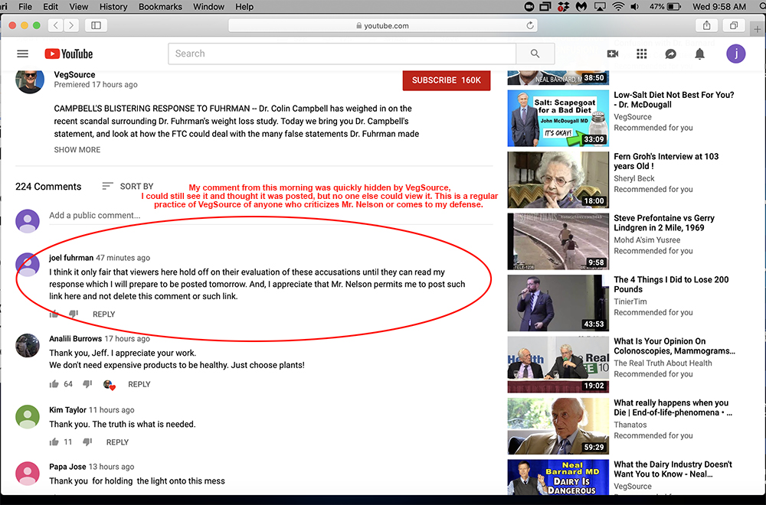The width and height of the screenshot is (766, 505).
Task: Open the History menu
Action: pos(113,7)
